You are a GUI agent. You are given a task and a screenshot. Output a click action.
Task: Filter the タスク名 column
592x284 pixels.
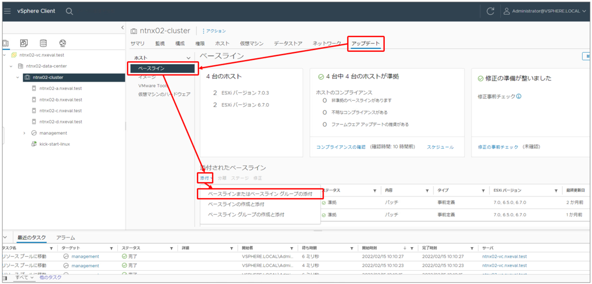[x=52, y=248]
